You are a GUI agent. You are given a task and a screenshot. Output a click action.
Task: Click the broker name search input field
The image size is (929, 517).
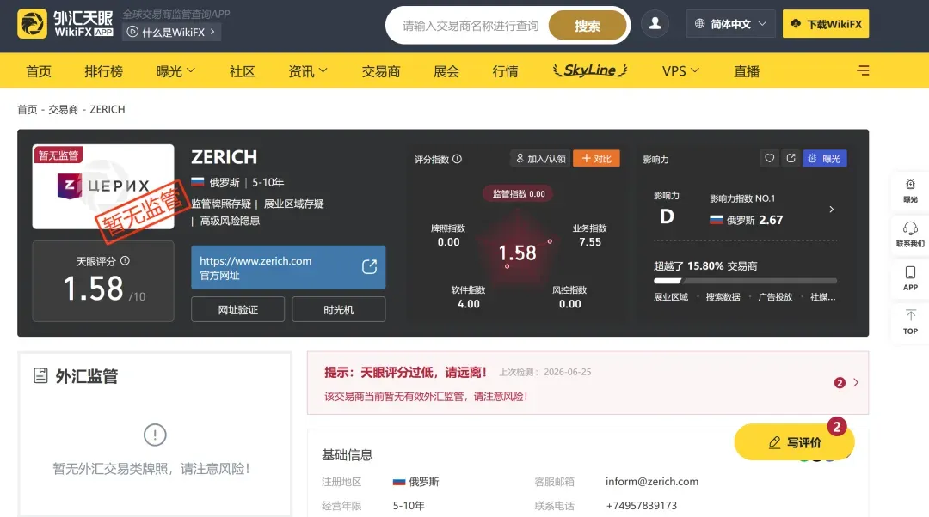(x=471, y=26)
